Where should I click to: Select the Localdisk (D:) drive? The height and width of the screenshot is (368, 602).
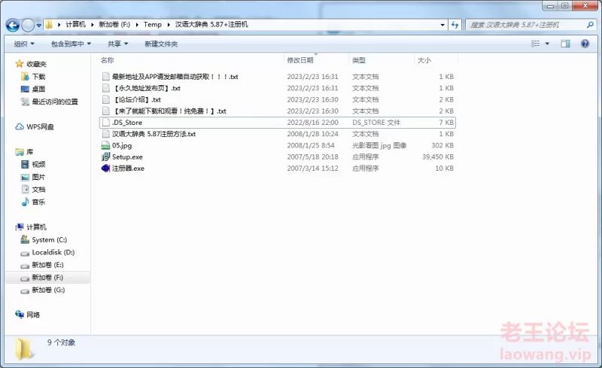click(x=53, y=252)
